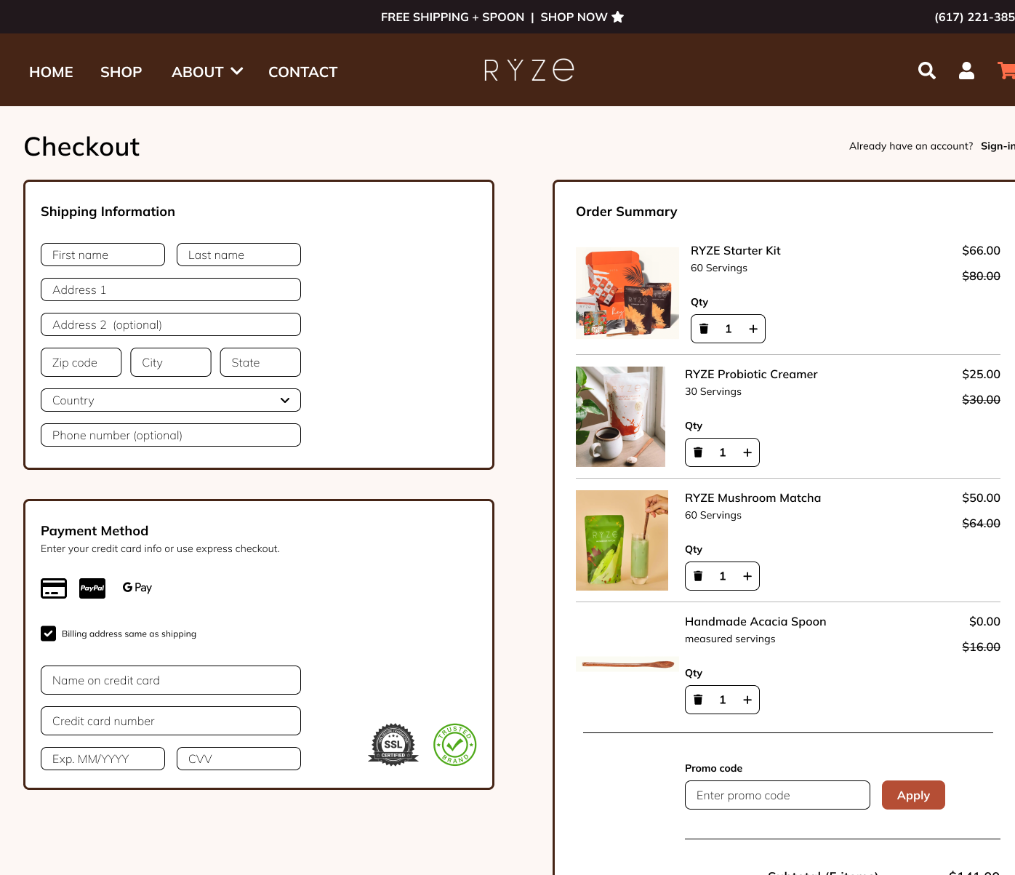Click the $66.00 Starter Kit price
1015x875 pixels.
coord(981,250)
